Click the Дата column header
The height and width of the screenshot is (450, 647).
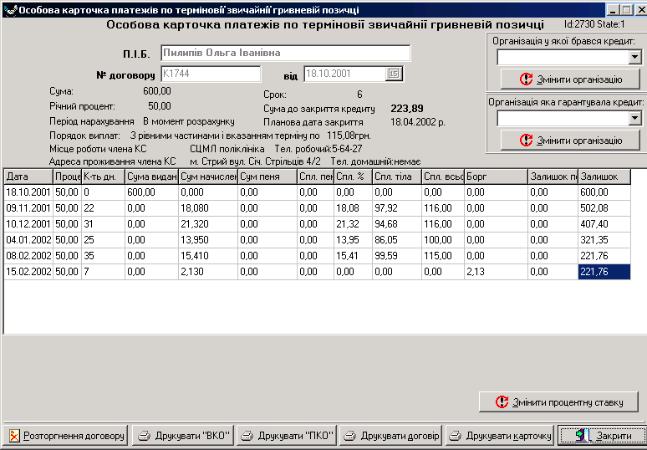pos(28,176)
